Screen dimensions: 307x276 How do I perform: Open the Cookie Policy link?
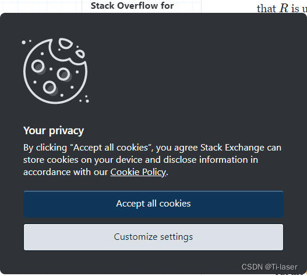tap(138, 172)
